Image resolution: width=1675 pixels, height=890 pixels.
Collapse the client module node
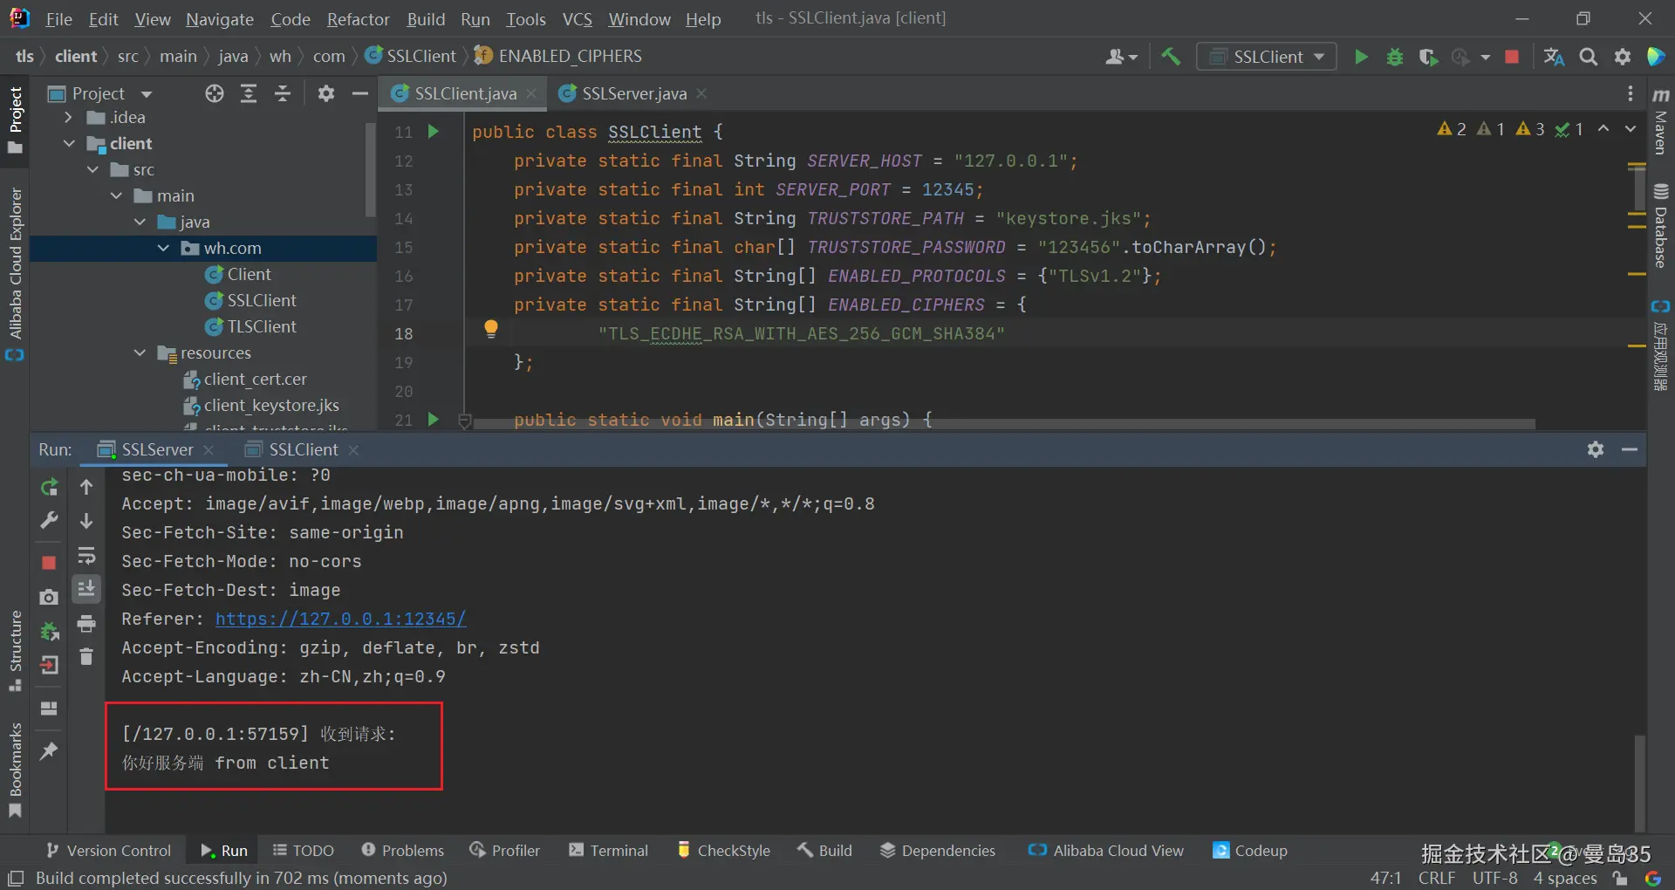point(69,143)
